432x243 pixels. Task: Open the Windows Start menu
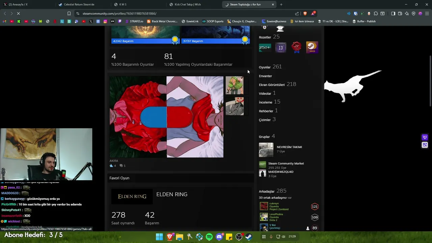[159, 237]
